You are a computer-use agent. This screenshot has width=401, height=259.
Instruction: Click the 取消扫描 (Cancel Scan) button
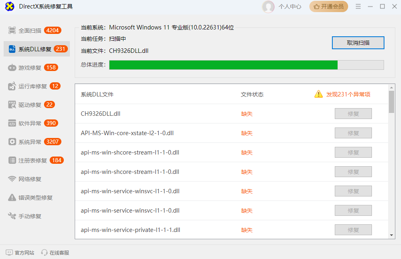point(358,42)
